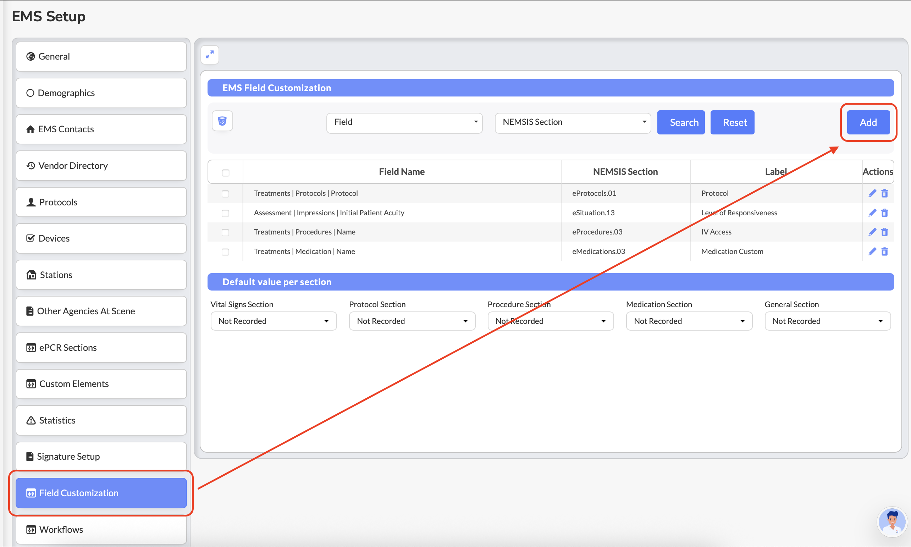This screenshot has height=547, width=911.
Task: Open the ePCR Sections menu item
Action: click(101, 348)
